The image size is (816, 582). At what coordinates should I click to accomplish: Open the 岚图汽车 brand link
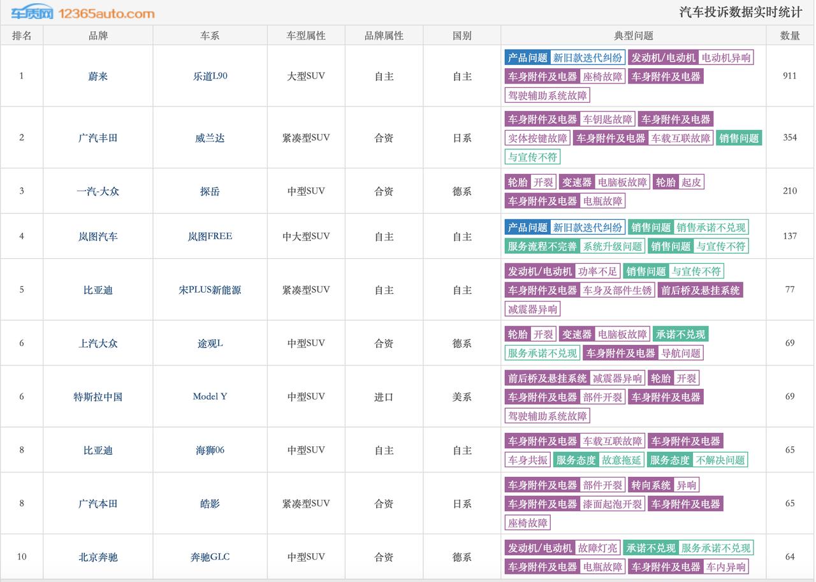98,236
